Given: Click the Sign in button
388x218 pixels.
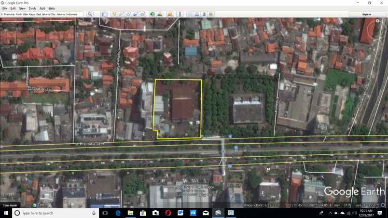Looking at the screenshot, I should [x=367, y=14].
